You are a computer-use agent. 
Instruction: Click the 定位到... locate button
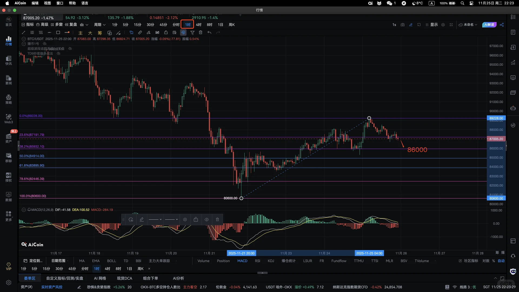[x=33, y=261]
